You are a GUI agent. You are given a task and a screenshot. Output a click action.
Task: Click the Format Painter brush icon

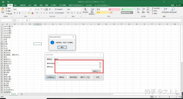tap(6, 14)
